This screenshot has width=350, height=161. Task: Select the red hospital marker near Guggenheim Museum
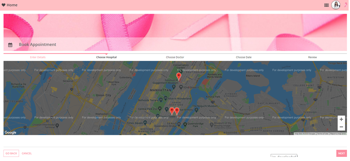coord(179,76)
